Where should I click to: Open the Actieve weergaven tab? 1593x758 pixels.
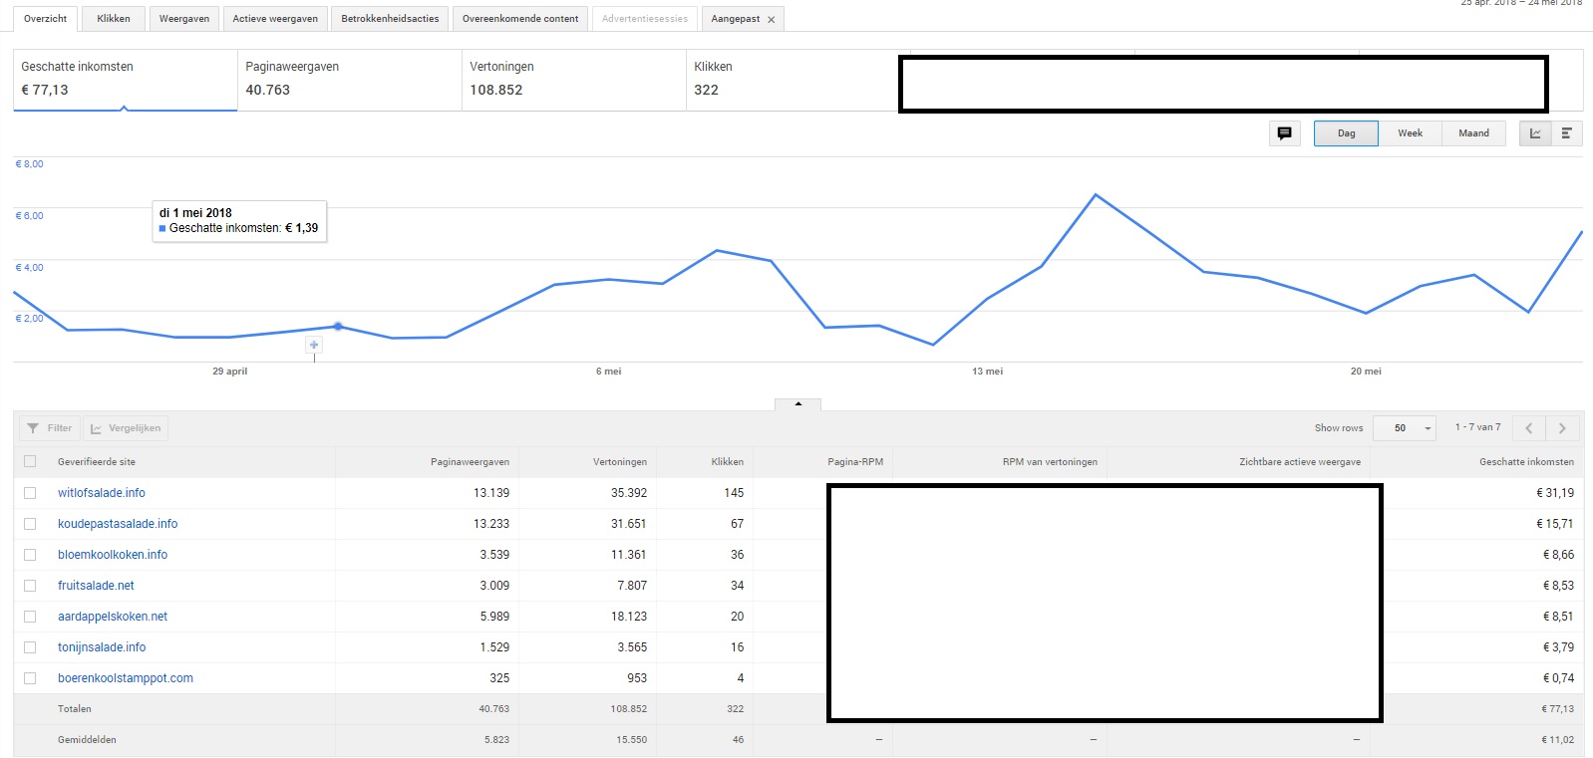[275, 19]
